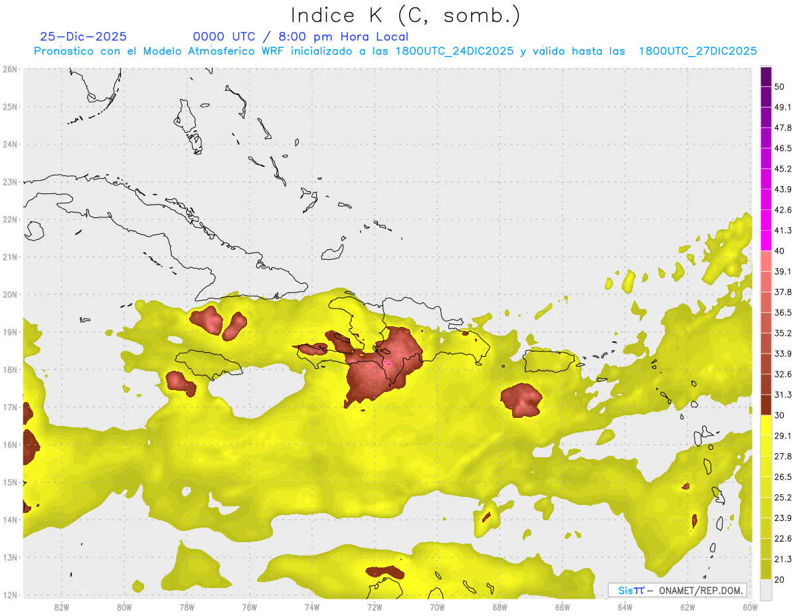Screen dimensions: 797x616
Task: Click the colorbar value '30'
Action: pos(780,415)
